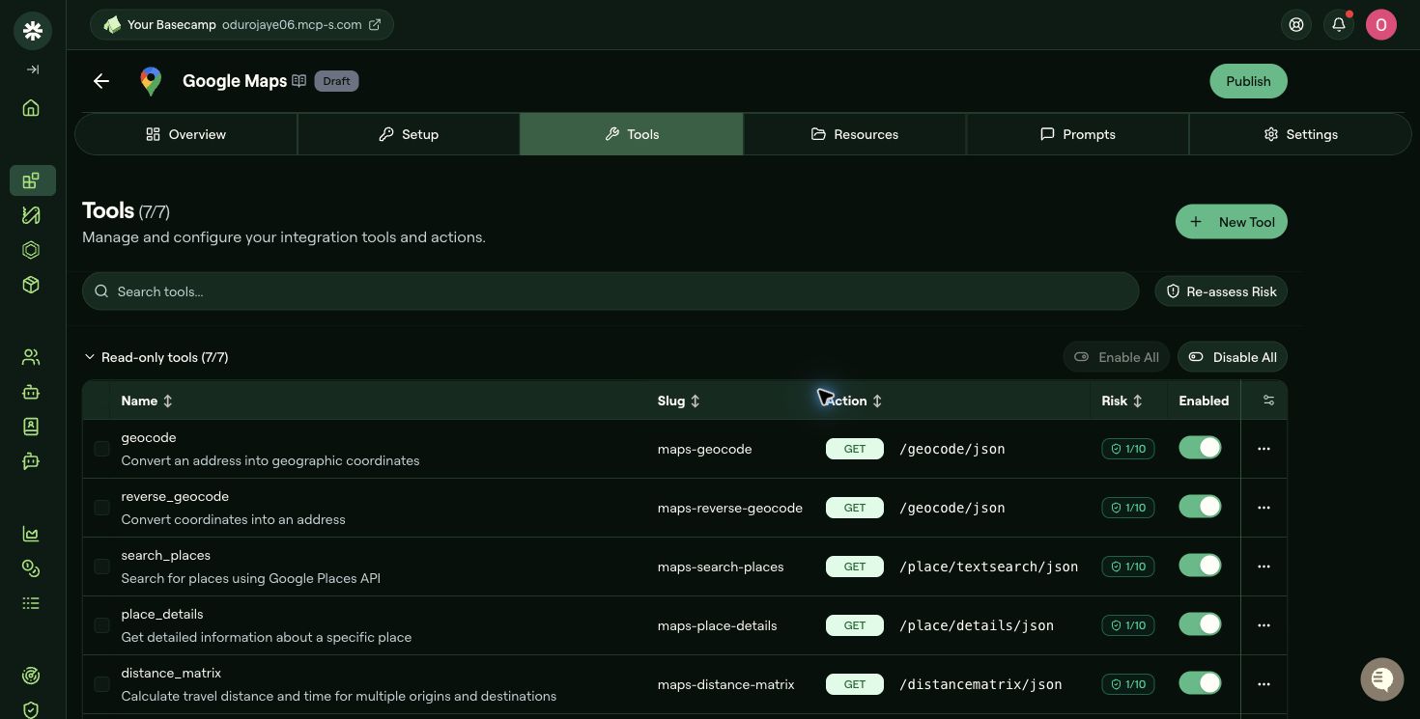Open the user avatar O menu
1420x719 pixels.
[x=1381, y=25]
